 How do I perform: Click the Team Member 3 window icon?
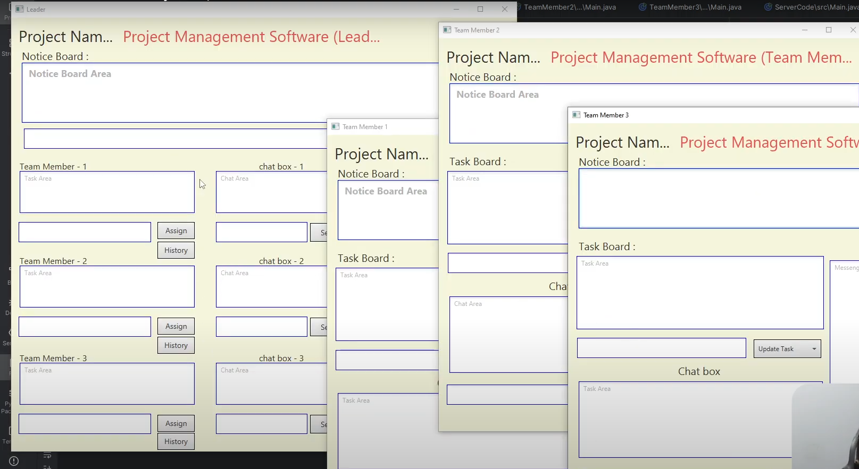576,115
